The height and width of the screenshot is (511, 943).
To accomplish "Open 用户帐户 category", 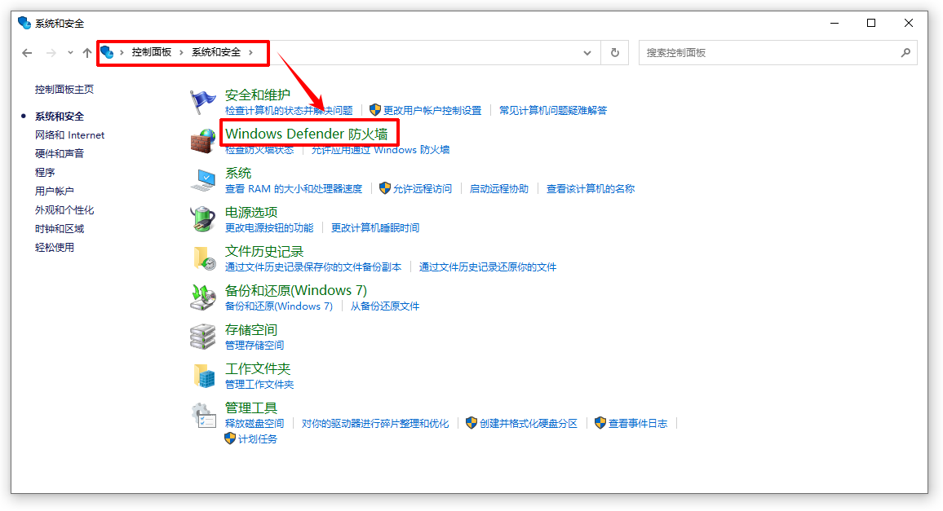I will tap(54, 192).
